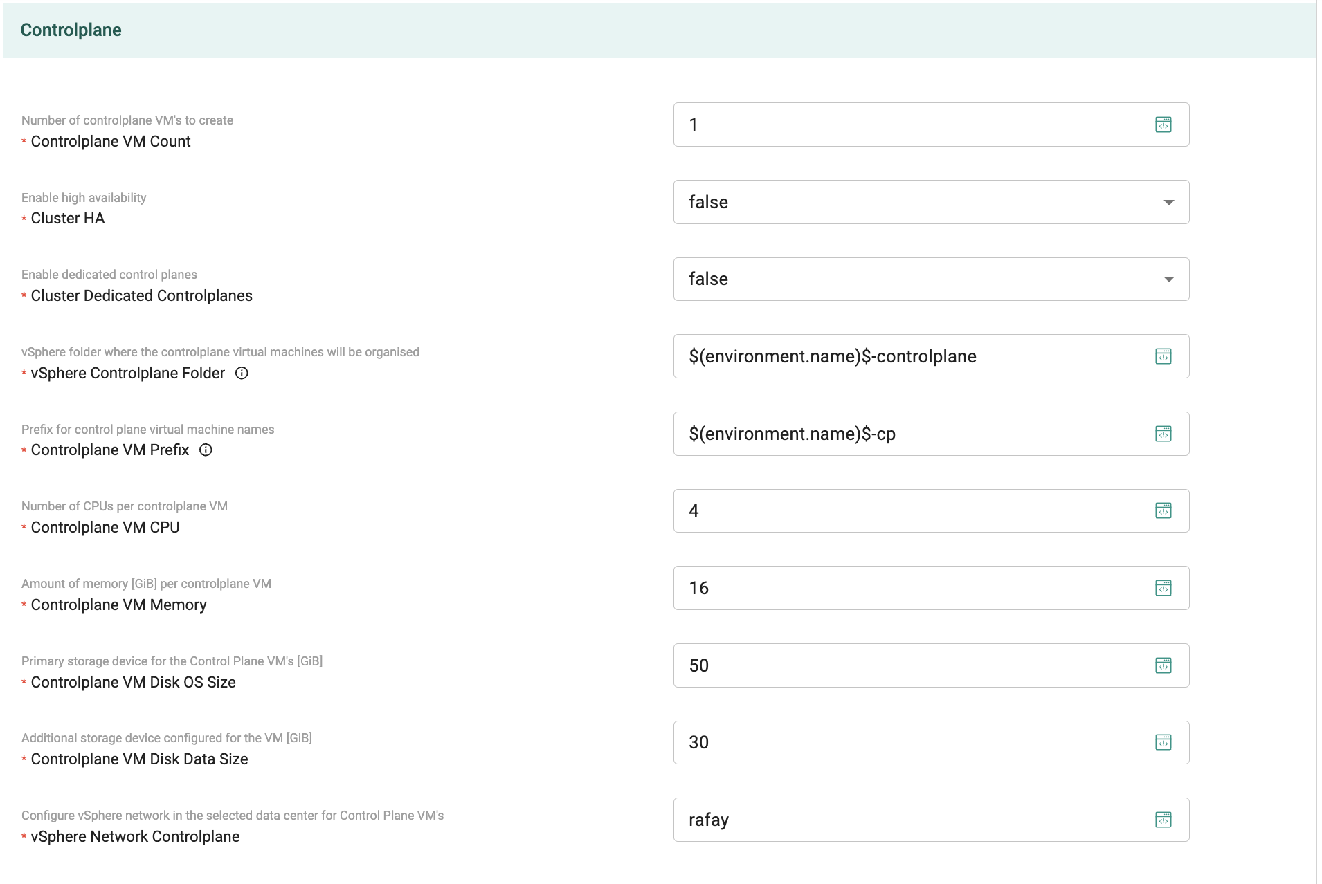Open expression editor icon for Controlplane VM CPU
Viewport: 1322px width, 884px height.
click(1163, 510)
